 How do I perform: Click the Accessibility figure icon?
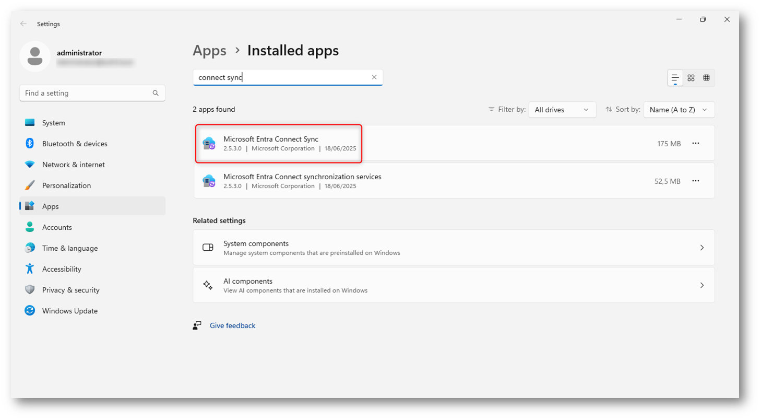(x=30, y=269)
